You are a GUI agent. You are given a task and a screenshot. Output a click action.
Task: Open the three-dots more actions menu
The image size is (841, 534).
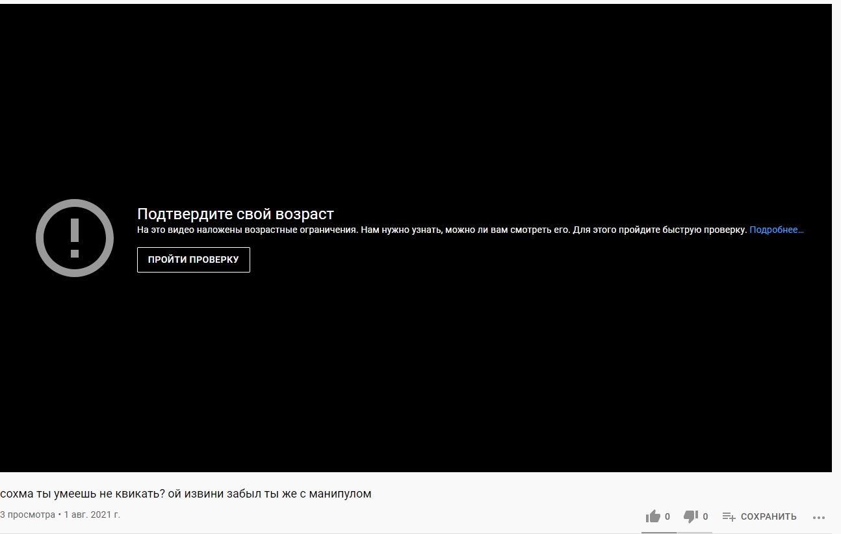point(818,517)
